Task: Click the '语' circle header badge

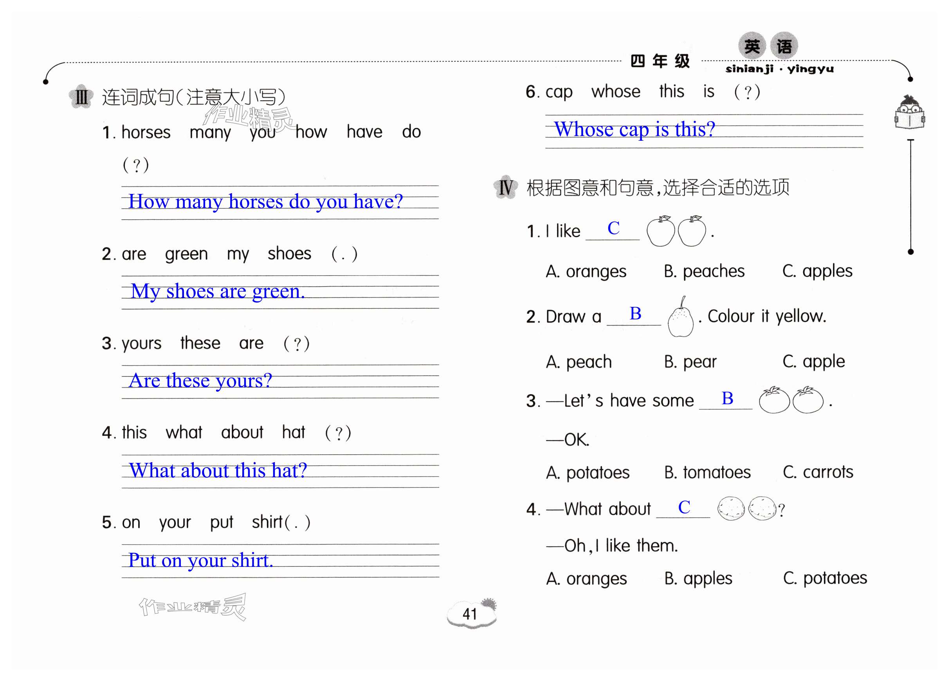Action: (x=784, y=46)
